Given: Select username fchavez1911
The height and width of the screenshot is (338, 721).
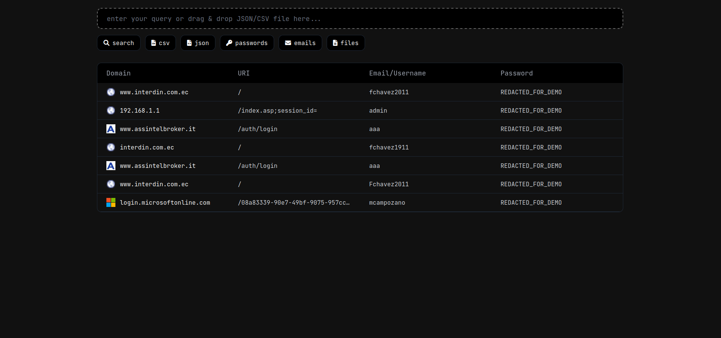Looking at the screenshot, I should tap(389, 147).
